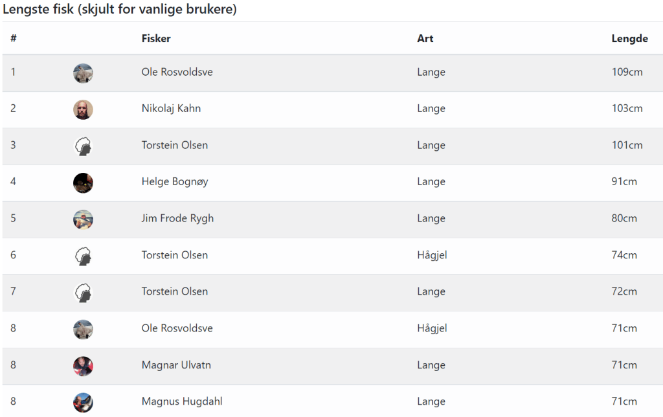Click the Art column header
This screenshot has width=663, height=417.
click(x=425, y=38)
